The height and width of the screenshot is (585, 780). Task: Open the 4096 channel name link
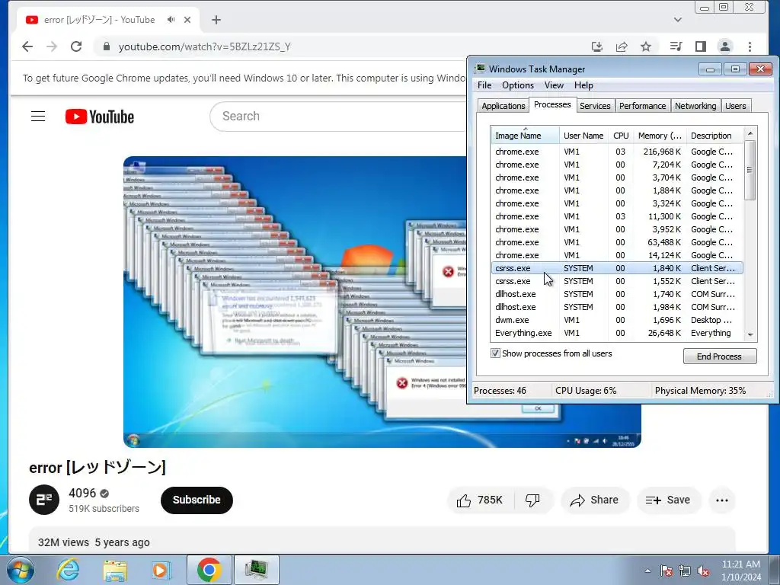click(82, 493)
